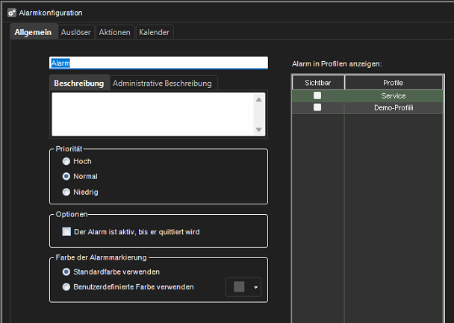Screen dimensions: 454x323
Task: Click the description scrollbar down arrow
Action: click(x=259, y=130)
